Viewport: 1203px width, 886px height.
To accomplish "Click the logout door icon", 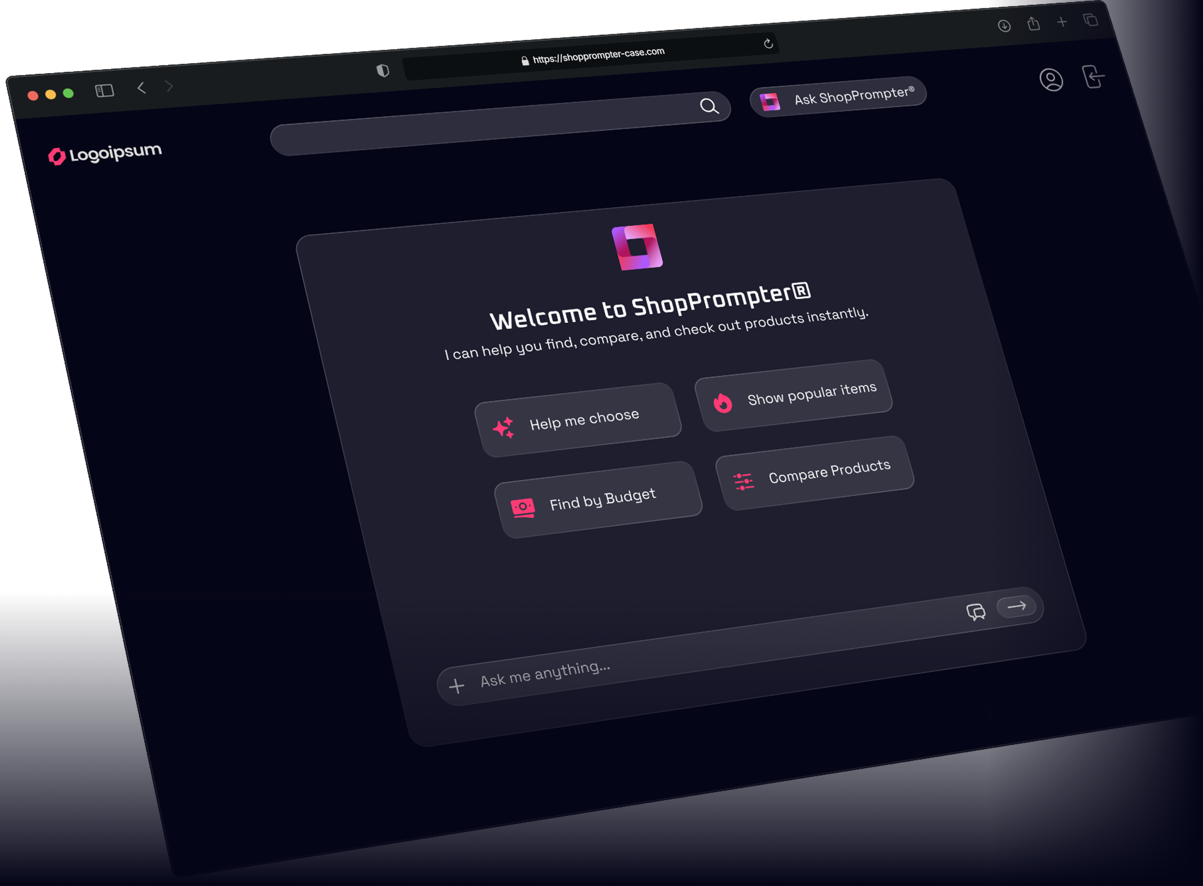I will pos(1093,77).
